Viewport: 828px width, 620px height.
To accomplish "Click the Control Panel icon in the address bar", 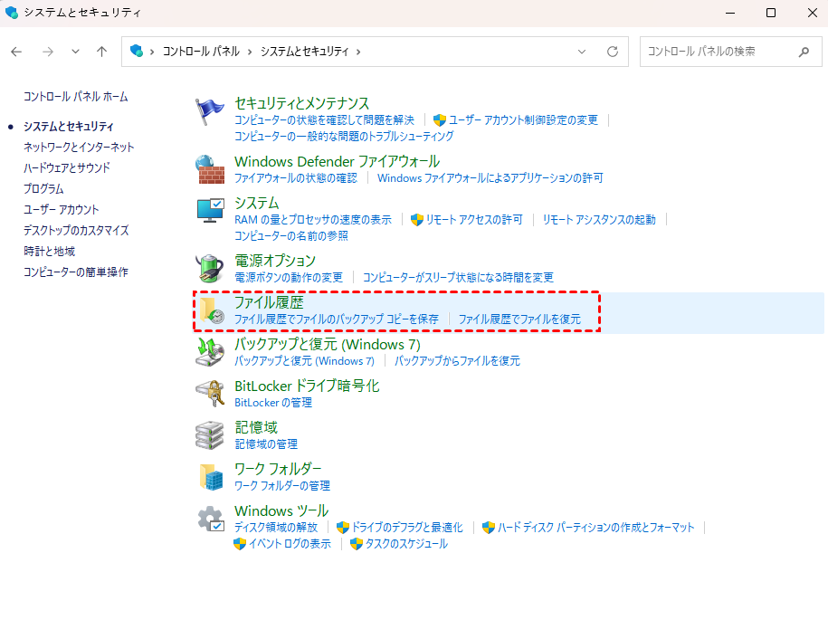I will pos(137,51).
